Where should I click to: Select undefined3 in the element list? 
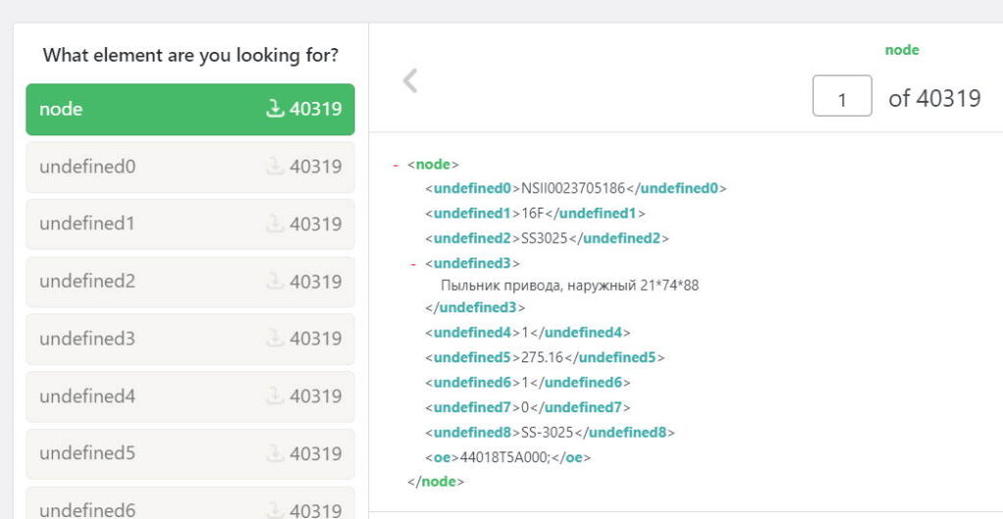point(147,339)
